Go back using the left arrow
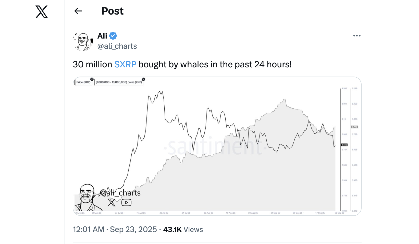 pos(78,11)
